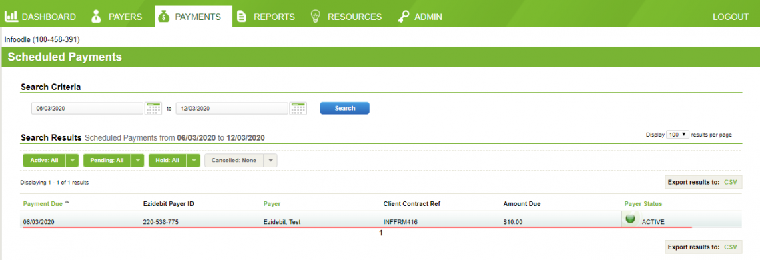Viewport: 760px width, 260px height.
Task: Click payer name Ezidebit, Test
Action: (282, 222)
